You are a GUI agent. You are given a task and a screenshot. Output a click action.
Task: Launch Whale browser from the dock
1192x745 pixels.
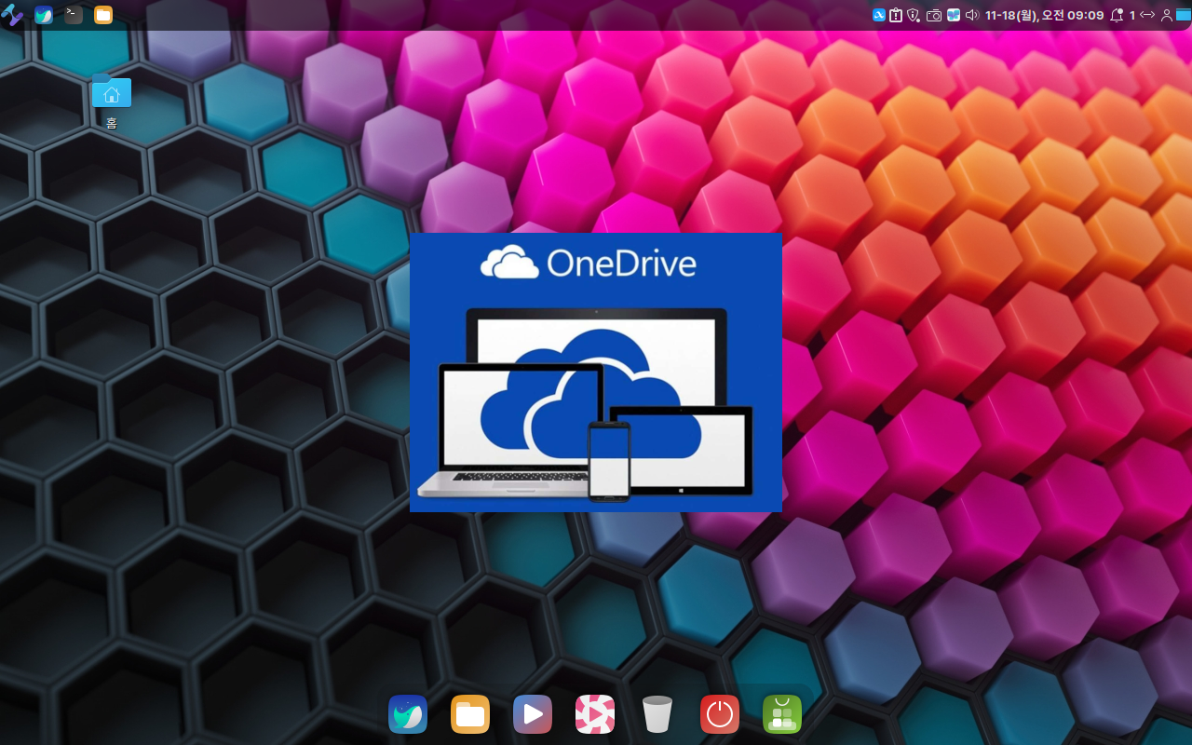tap(408, 714)
